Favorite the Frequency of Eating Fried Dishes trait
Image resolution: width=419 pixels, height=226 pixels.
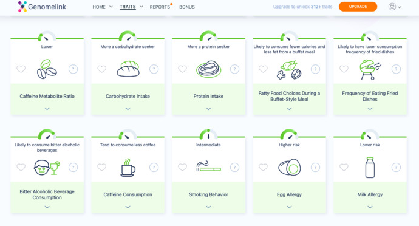point(344,69)
